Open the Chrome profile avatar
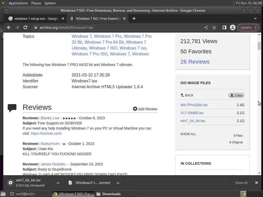Viewport: 263px width, 197px height. 233,27
